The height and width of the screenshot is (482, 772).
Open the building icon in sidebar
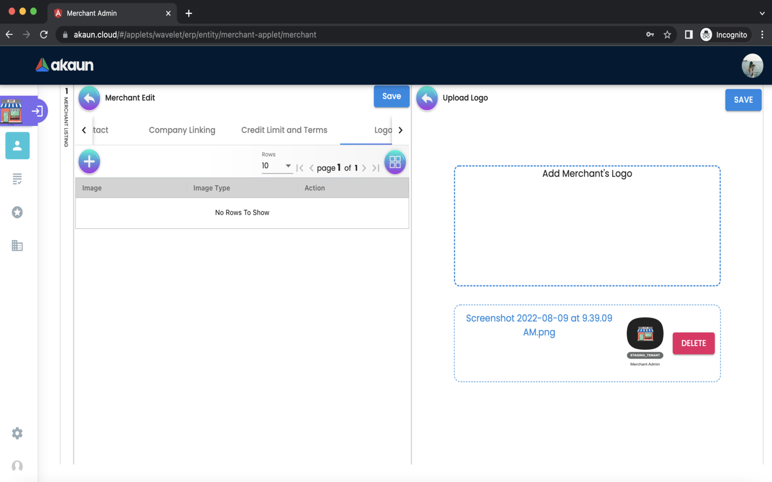pos(17,246)
